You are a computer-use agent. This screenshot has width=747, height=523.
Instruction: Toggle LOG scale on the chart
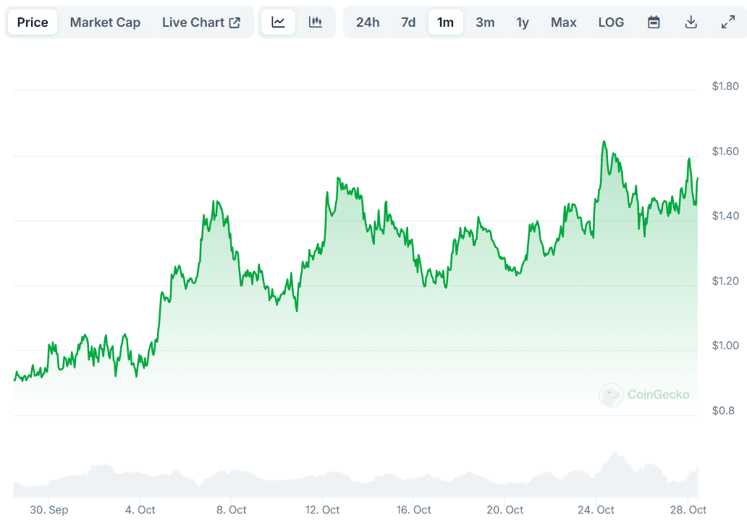pos(611,22)
